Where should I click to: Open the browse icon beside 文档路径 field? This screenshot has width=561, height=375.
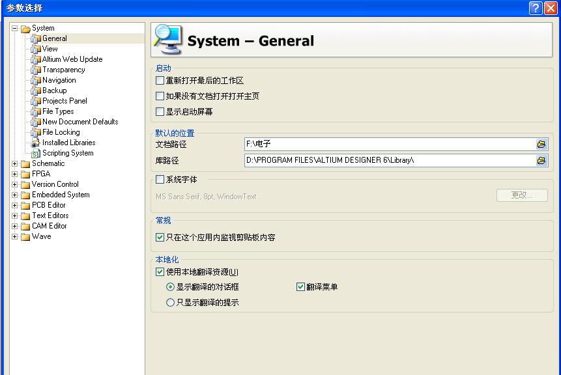541,143
